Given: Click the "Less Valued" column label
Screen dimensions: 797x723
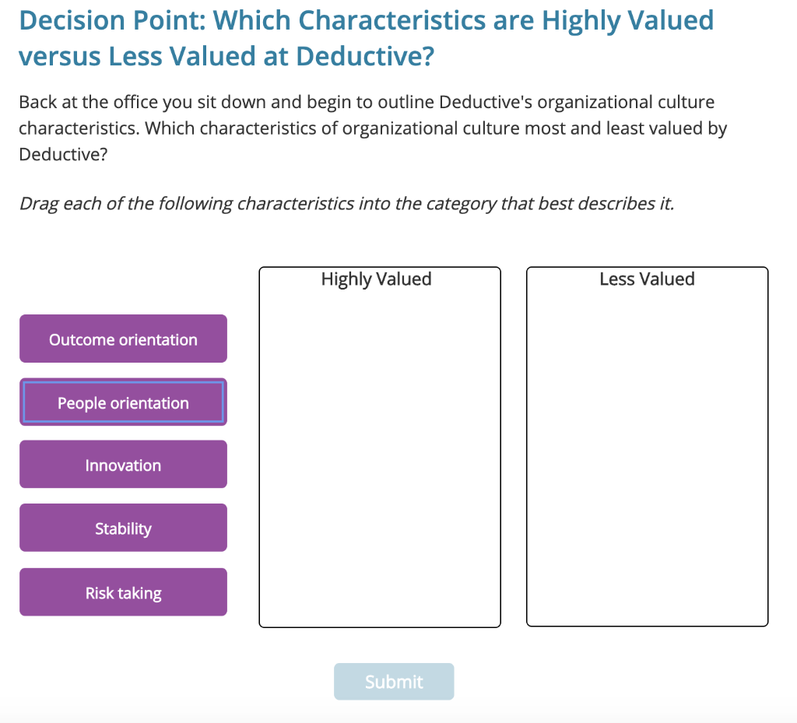Looking at the screenshot, I should [x=647, y=279].
